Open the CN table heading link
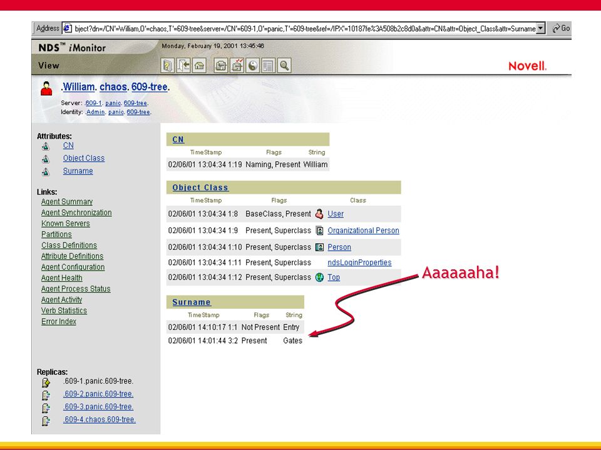 coord(178,139)
